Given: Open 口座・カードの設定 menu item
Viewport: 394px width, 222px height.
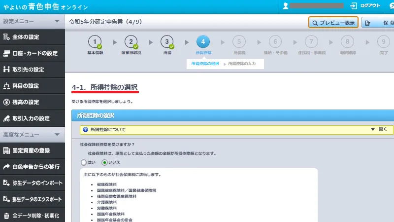Looking at the screenshot, I should pyautogui.click(x=33, y=53).
